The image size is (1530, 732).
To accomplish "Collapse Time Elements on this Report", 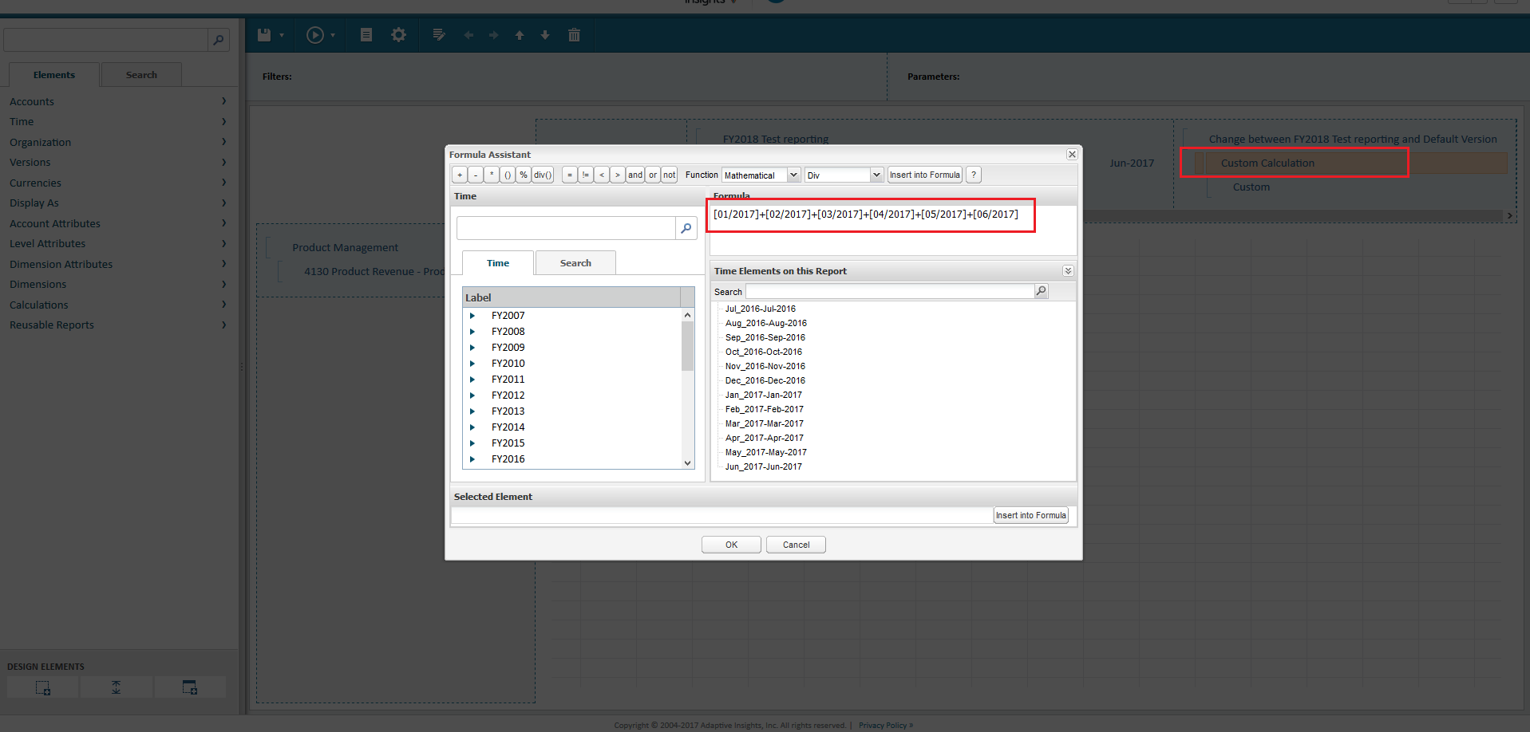I will (x=1068, y=271).
